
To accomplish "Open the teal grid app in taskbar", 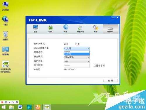I will click(29, 107).
